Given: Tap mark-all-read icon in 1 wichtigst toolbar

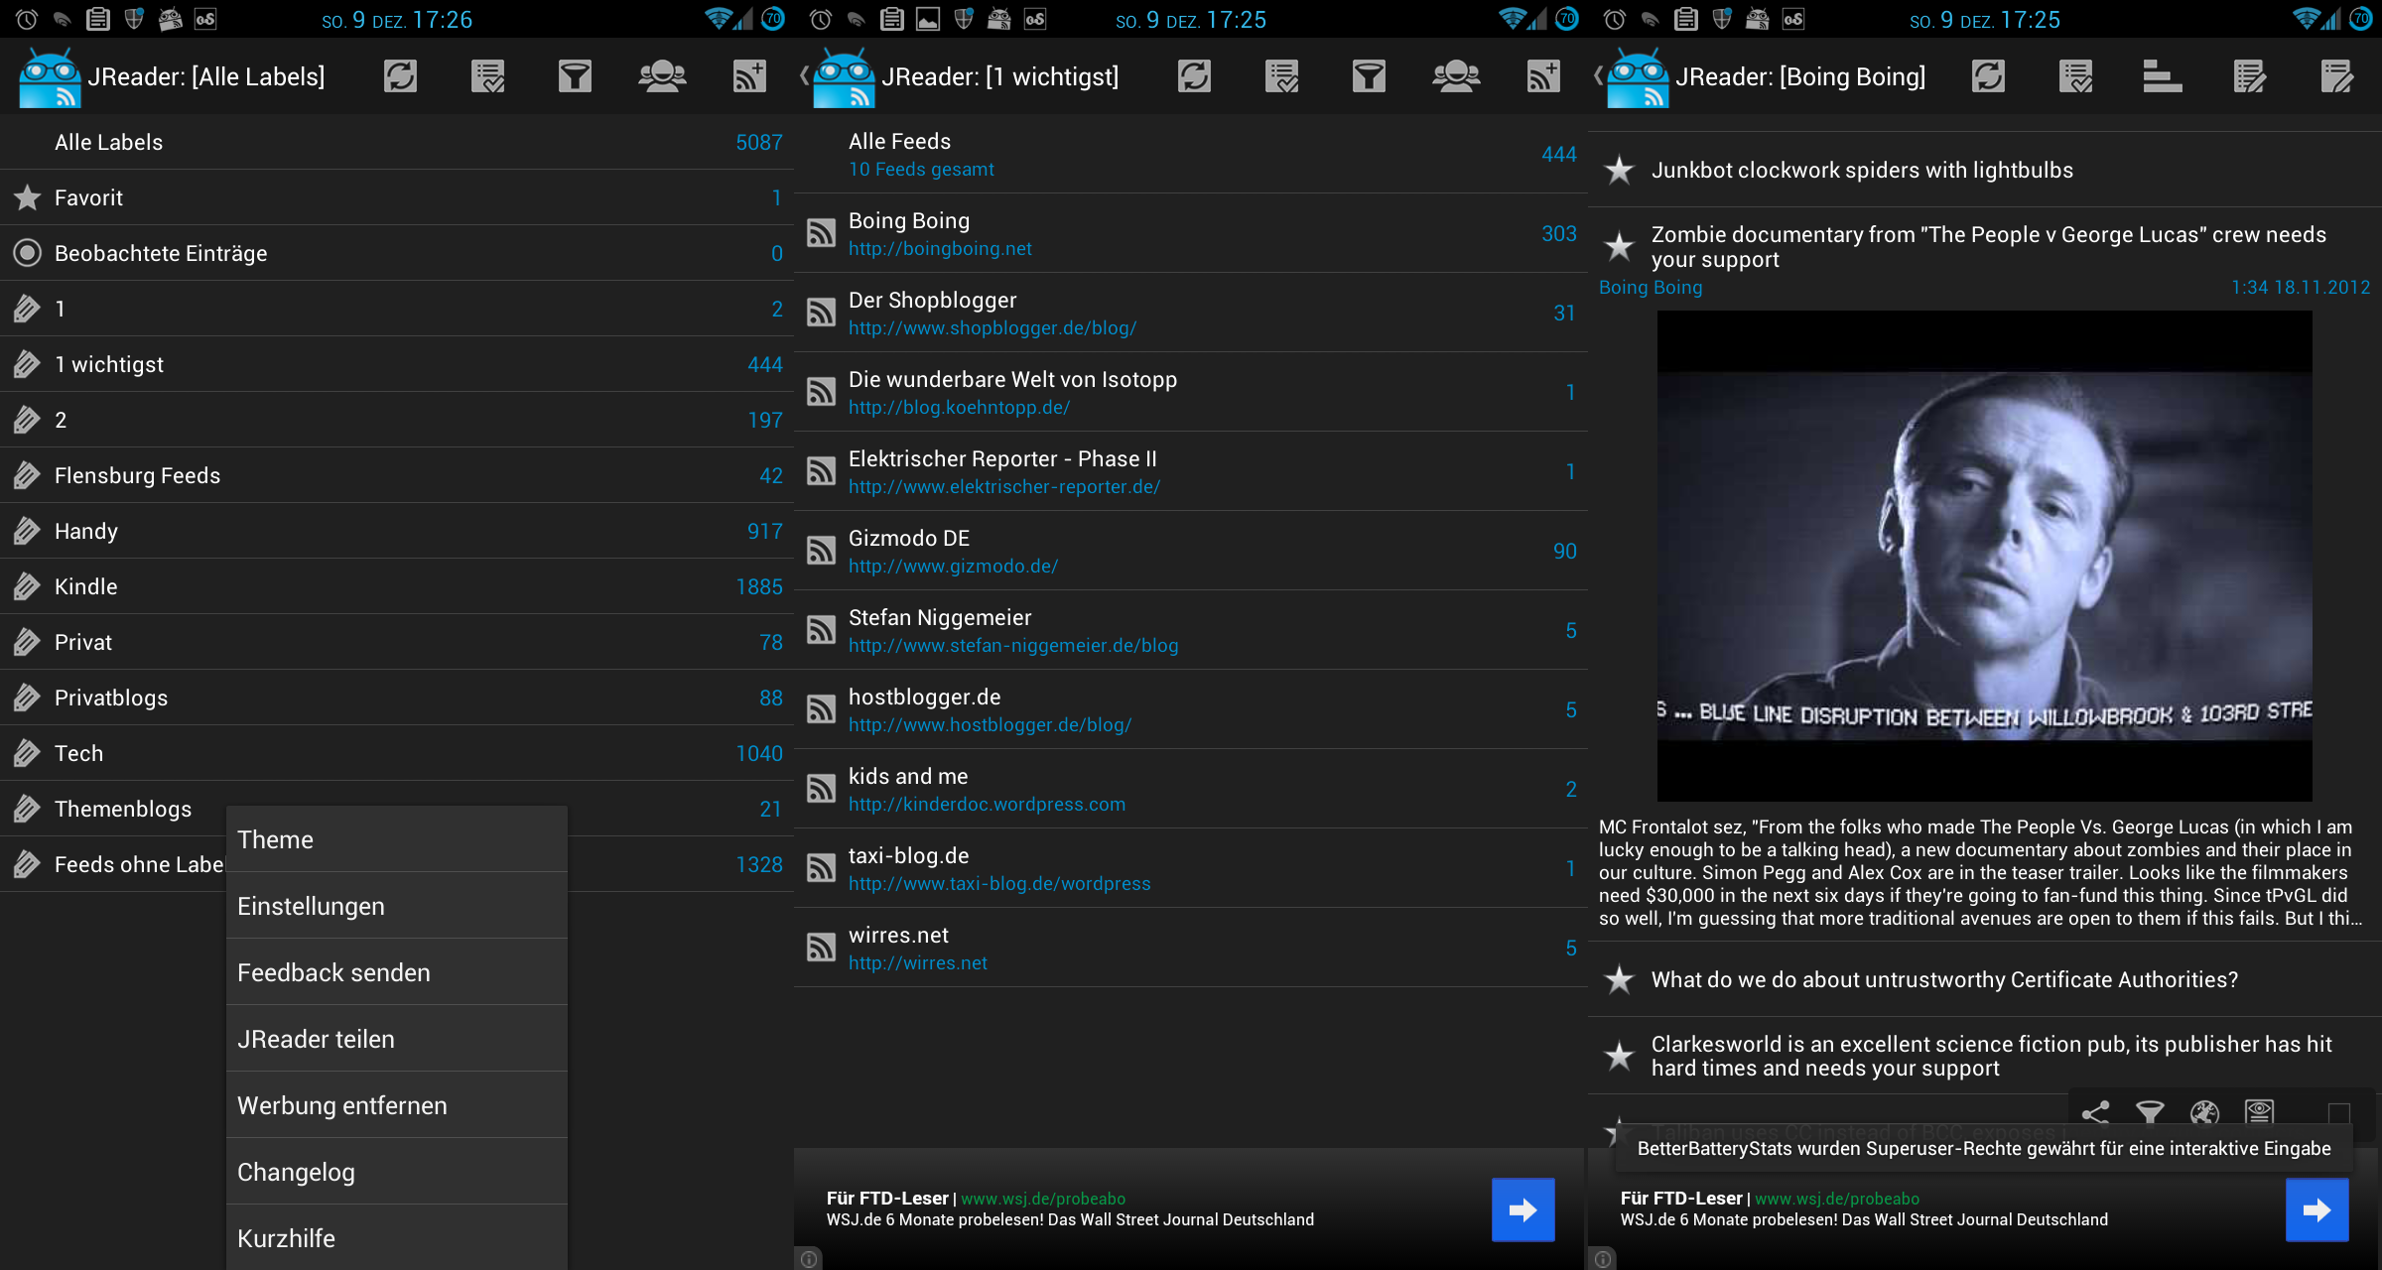Looking at the screenshot, I should point(1281,76).
